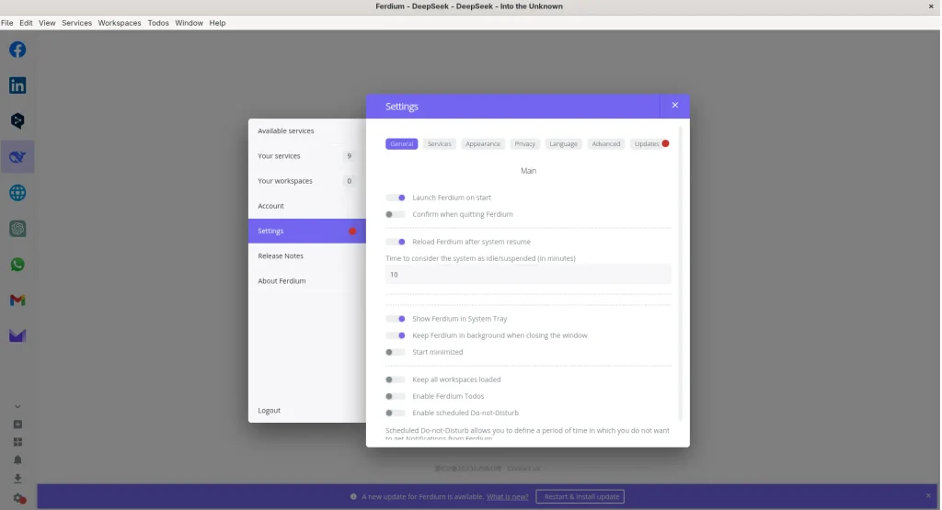
Task: Select the DeepSeek whale service icon
Action: point(17,156)
